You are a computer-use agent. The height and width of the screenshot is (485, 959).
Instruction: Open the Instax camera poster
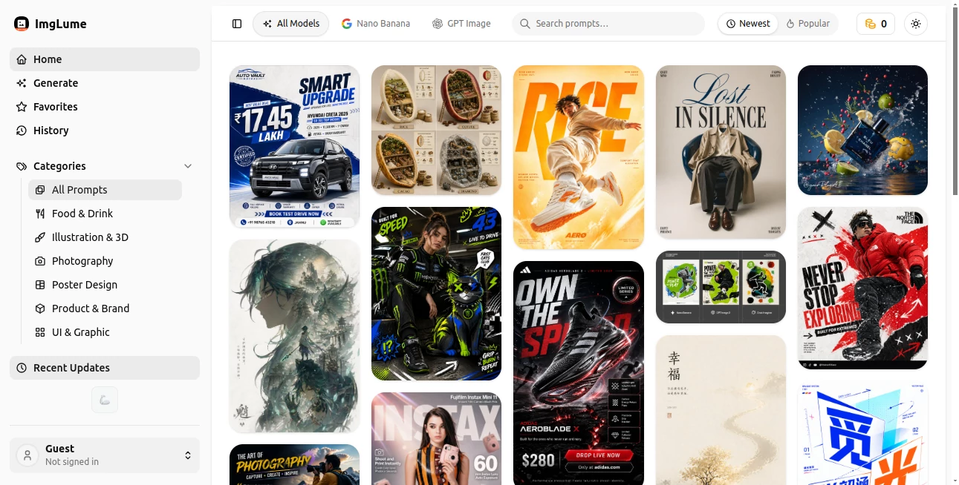(436, 438)
